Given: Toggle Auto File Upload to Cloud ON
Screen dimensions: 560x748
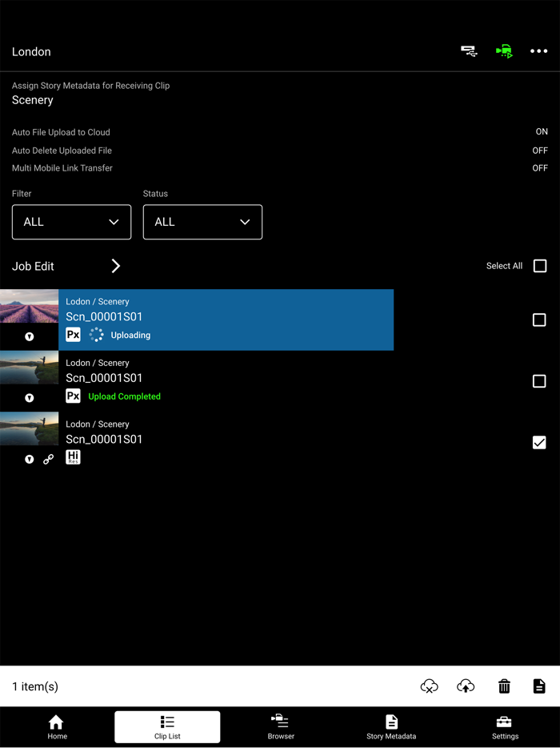Looking at the screenshot, I should [542, 131].
